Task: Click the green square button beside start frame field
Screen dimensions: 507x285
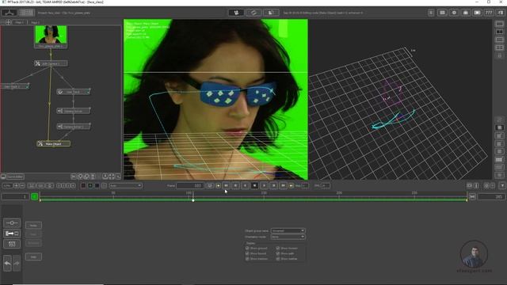Action: (35, 196)
